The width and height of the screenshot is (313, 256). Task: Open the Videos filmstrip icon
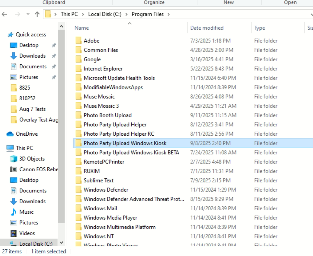pos(13,233)
